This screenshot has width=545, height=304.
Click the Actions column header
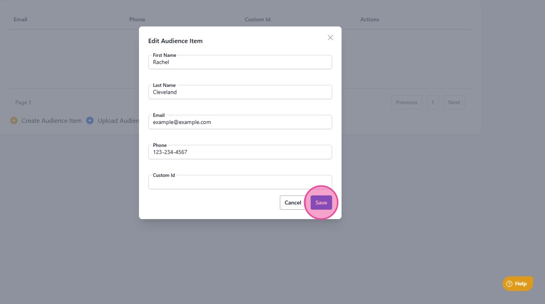pyautogui.click(x=369, y=19)
